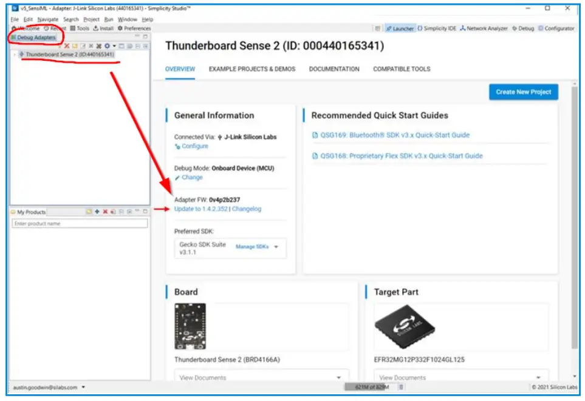Open the dropdown arrow next to the blue gear icon
This screenshot has height=401, width=585.
point(114,46)
